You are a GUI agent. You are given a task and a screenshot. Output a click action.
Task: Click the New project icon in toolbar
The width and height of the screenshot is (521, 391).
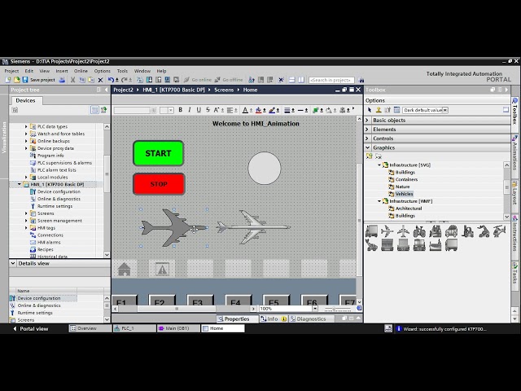pyautogui.click(x=8, y=80)
